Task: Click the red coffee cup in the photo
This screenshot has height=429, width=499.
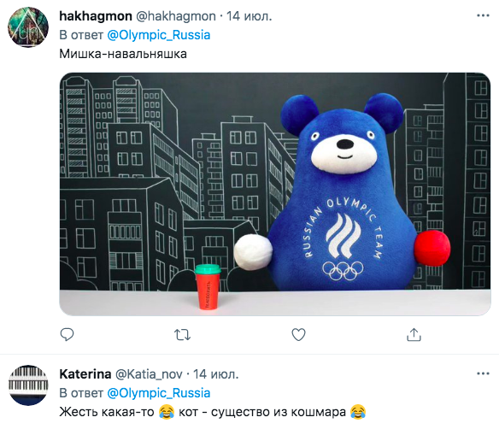Action: point(208,287)
